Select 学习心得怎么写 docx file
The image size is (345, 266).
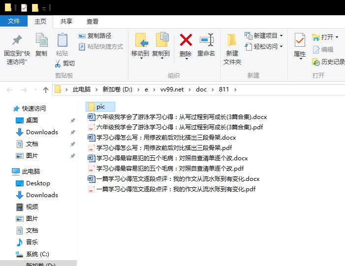pos(162,138)
